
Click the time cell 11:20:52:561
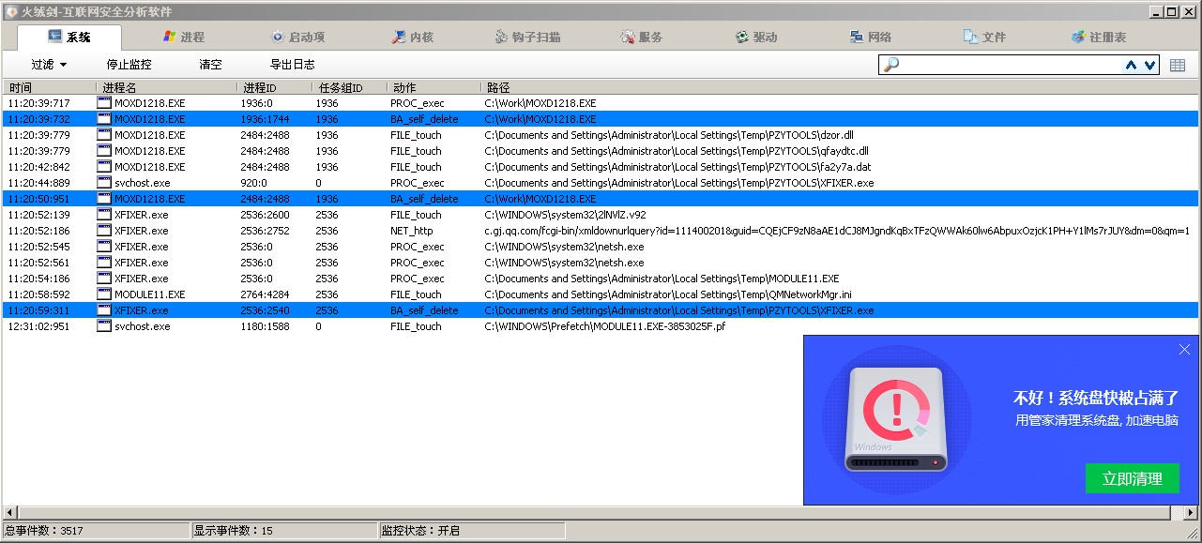[x=38, y=263]
